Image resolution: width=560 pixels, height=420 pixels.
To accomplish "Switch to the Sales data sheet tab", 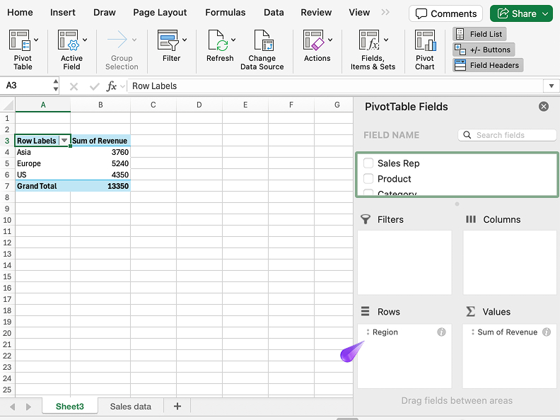I will [x=130, y=407].
